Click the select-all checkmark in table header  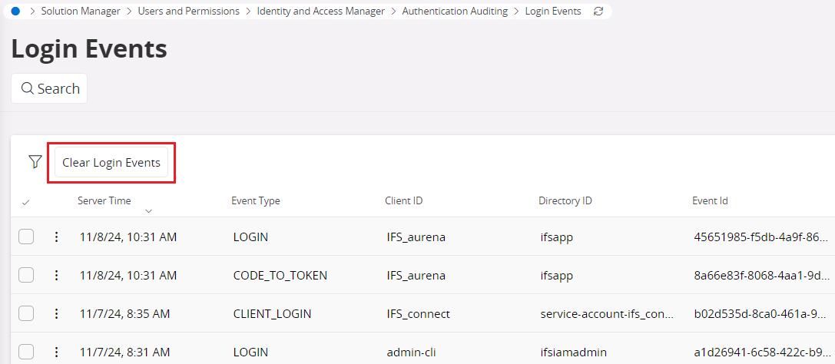coord(26,202)
